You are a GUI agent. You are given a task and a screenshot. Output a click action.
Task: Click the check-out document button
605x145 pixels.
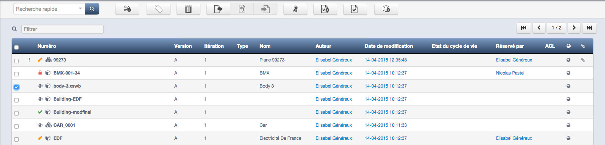[x=218, y=9]
